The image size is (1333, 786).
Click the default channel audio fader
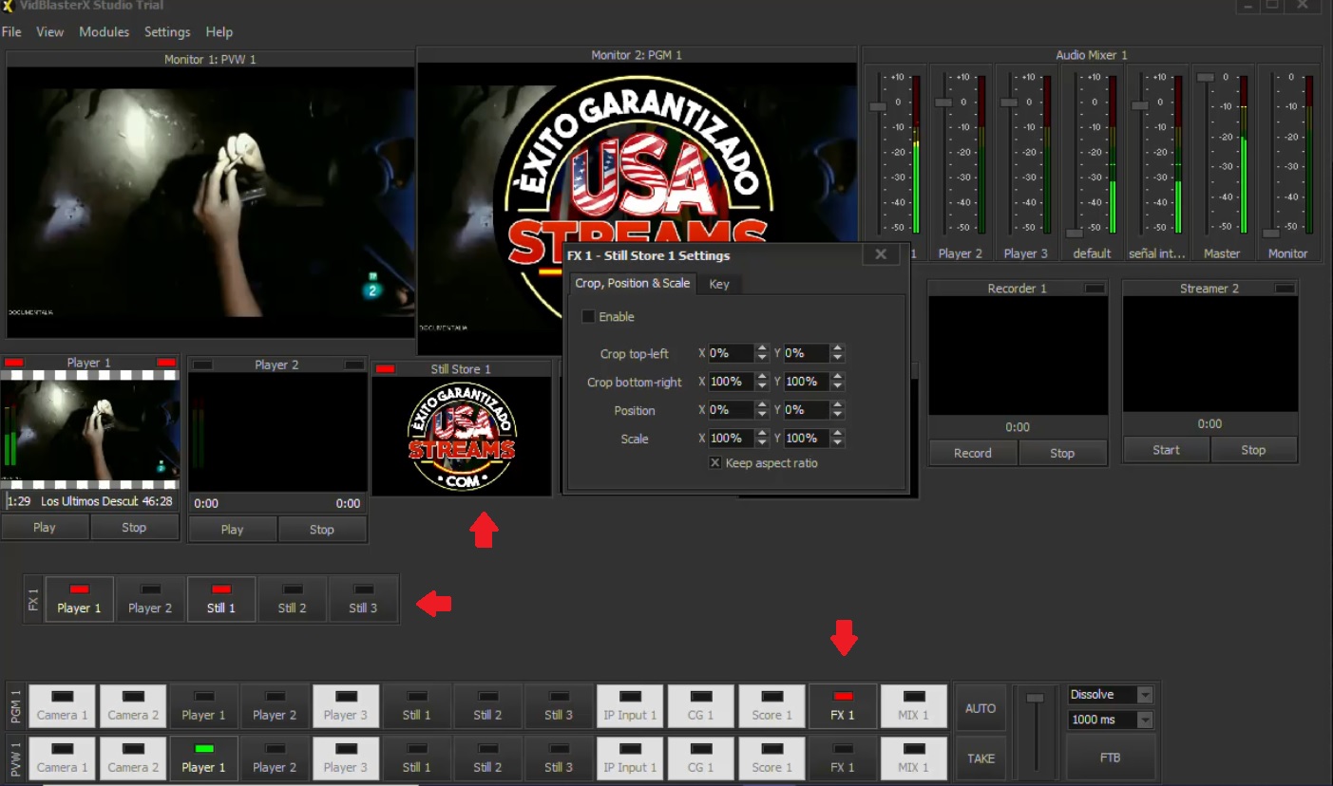pos(1074,233)
